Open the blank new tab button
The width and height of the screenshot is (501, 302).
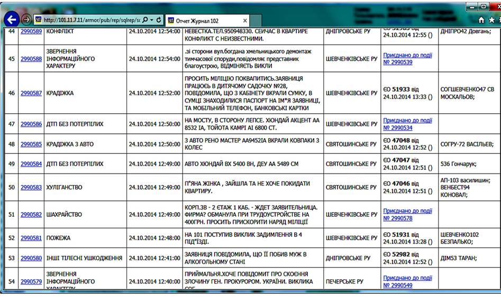(256, 21)
